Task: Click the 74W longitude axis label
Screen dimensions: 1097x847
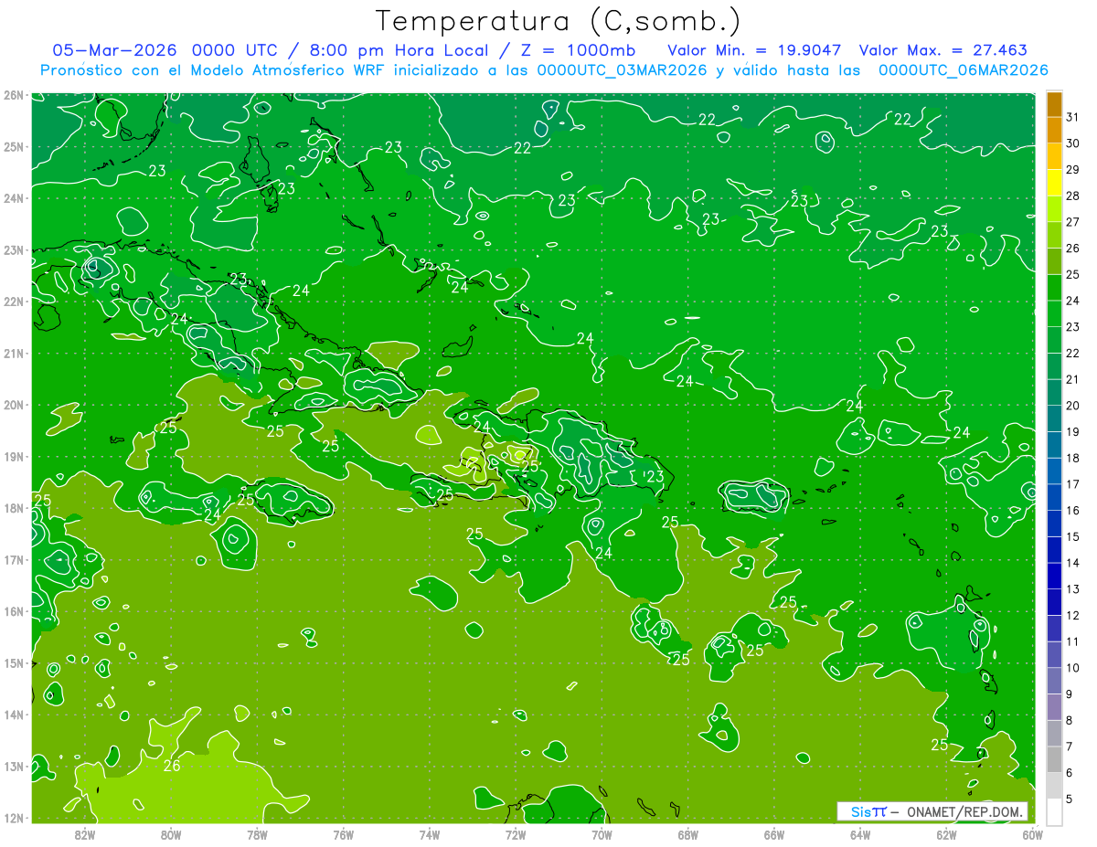Action: pyautogui.click(x=429, y=834)
